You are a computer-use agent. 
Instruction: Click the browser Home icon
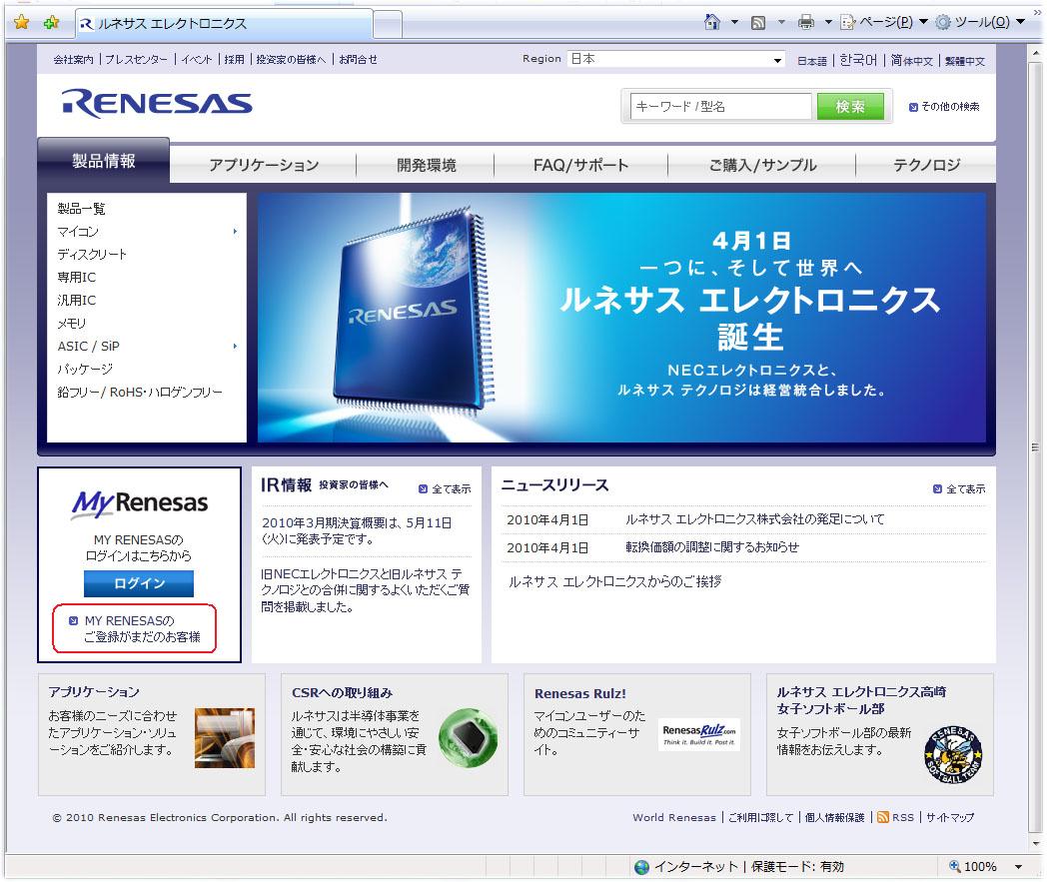coord(712,22)
